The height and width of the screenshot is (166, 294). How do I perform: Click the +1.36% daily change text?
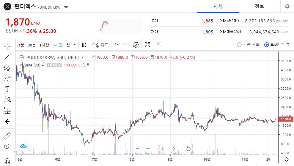pyautogui.click(x=28, y=31)
